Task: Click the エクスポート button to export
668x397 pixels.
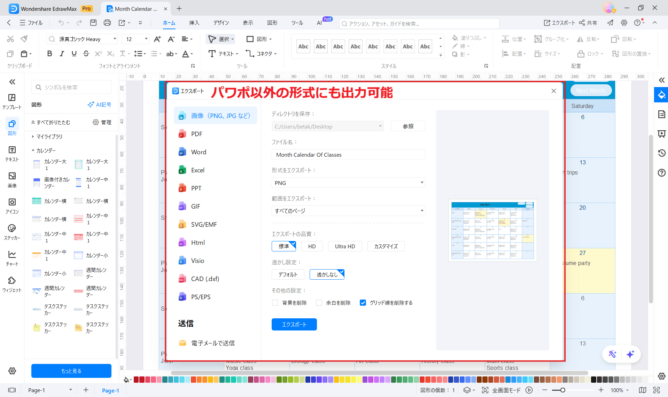Action: 294,324
